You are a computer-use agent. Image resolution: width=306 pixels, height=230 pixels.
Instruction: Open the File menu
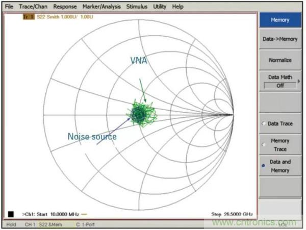point(9,7)
